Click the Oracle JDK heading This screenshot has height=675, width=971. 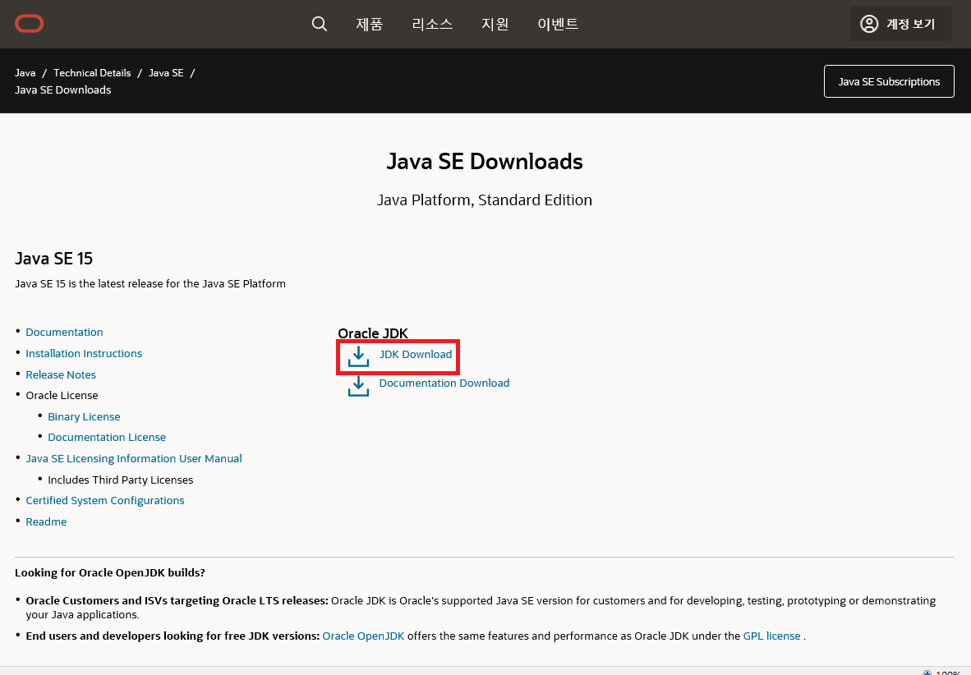pyautogui.click(x=373, y=333)
